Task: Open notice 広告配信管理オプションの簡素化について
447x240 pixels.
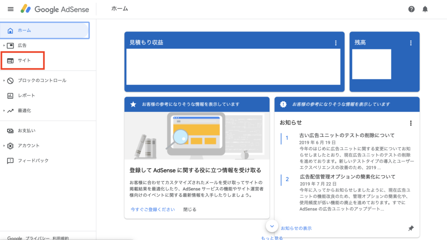Action: click(x=347, y=177)
